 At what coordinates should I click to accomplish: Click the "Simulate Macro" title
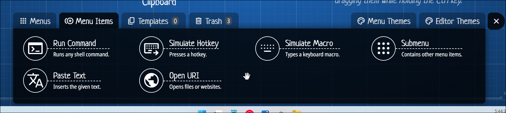pyautogui.click(x=309, y=43)
